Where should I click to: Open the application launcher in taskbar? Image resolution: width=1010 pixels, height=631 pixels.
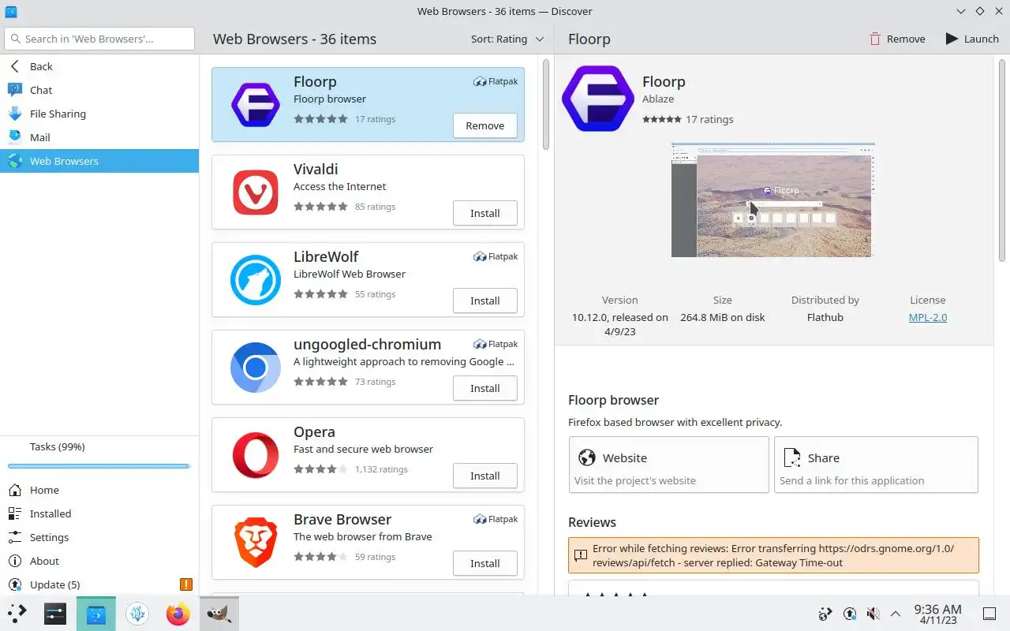pyautogui.click(x=17, y=613)
